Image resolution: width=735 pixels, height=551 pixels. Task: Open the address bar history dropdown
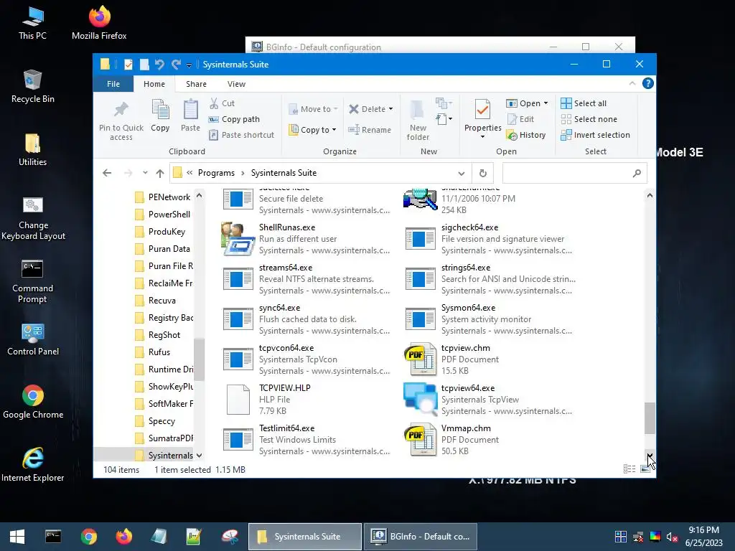pos(462,174)
